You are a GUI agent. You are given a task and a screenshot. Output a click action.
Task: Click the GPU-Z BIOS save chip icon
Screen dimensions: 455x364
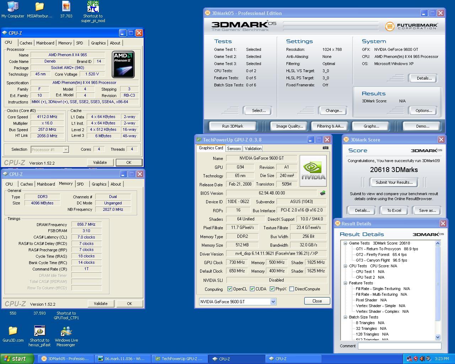click(323, 193)
